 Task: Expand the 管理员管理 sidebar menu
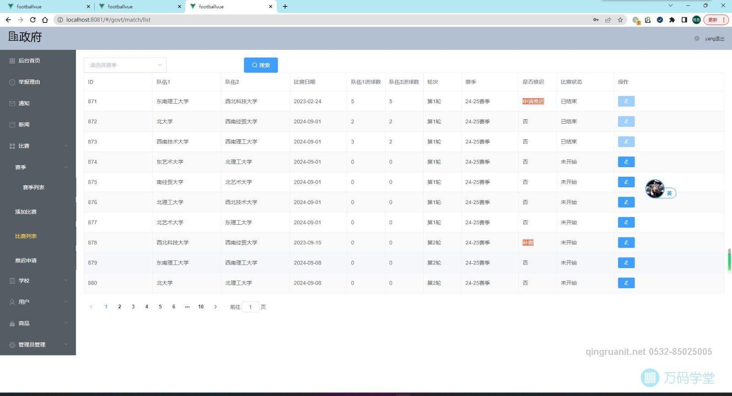(x=66, y=344)
